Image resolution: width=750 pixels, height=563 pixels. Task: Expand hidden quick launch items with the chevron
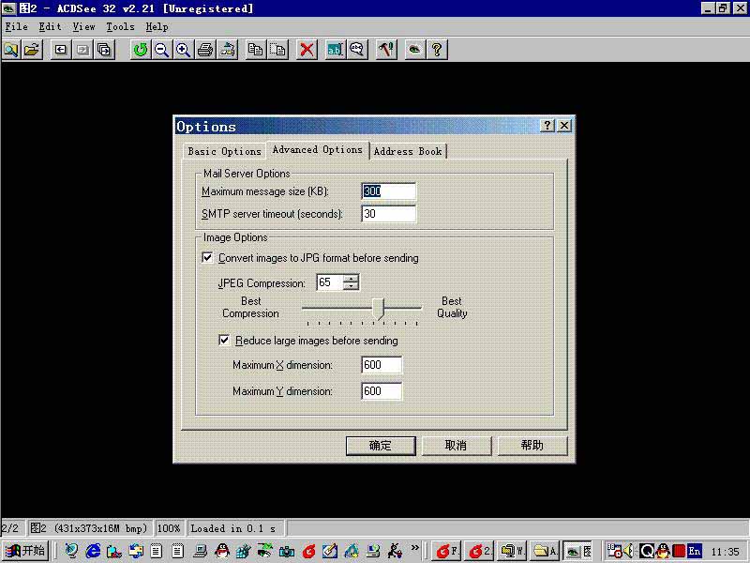click(x=414, y=547)
